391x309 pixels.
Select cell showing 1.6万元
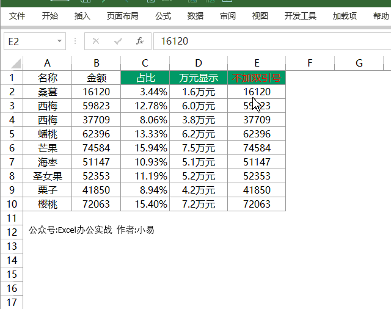click(x=199, y=92)
